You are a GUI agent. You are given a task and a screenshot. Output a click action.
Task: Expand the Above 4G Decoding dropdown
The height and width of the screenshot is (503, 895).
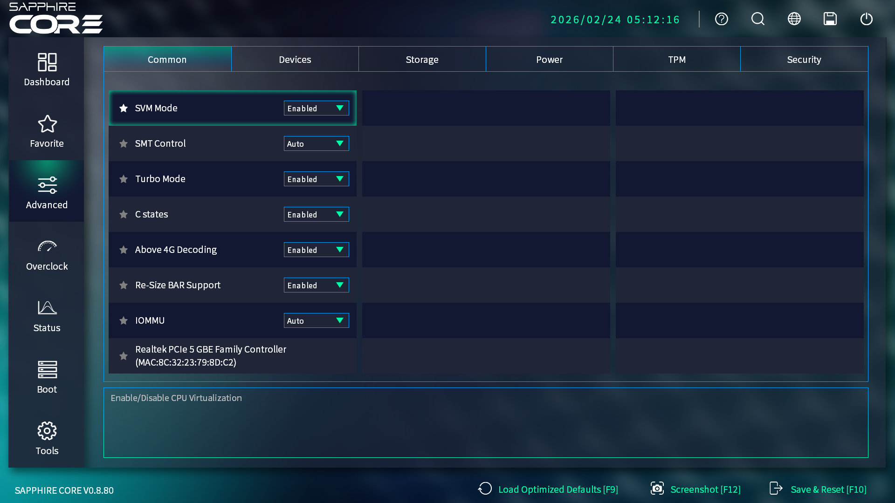(x=316, y=250)
